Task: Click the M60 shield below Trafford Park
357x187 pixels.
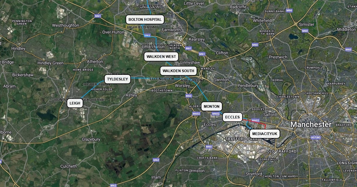Action: pos(209,147)
